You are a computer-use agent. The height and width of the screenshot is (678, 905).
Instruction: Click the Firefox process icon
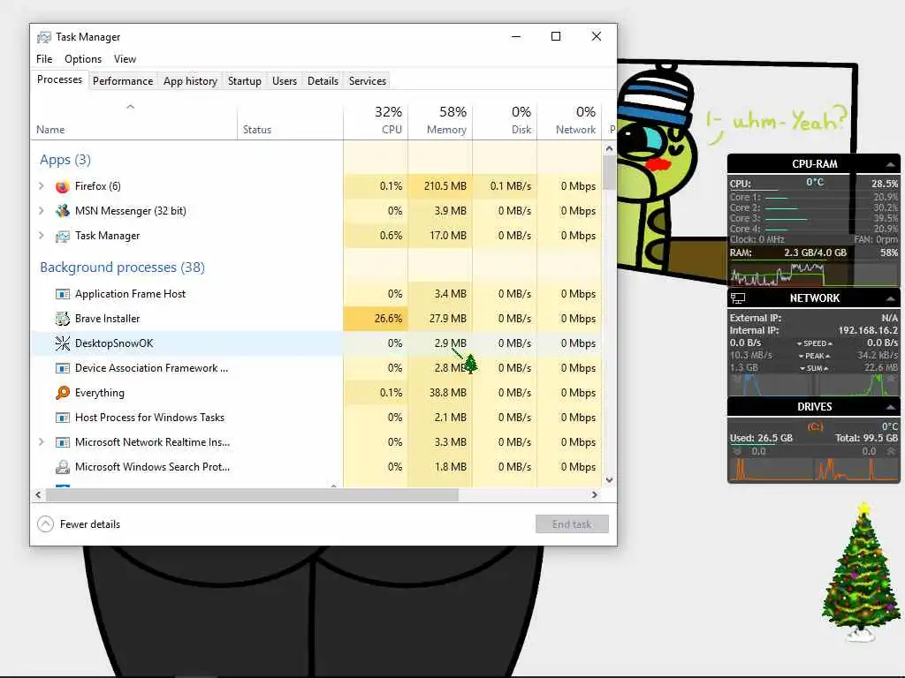tap(63, 186)
